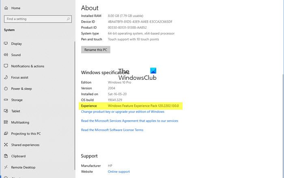Screen dimensions: 284x178
Task: Click the Edition value Windows 10 Pro
Action: [120, 82]
